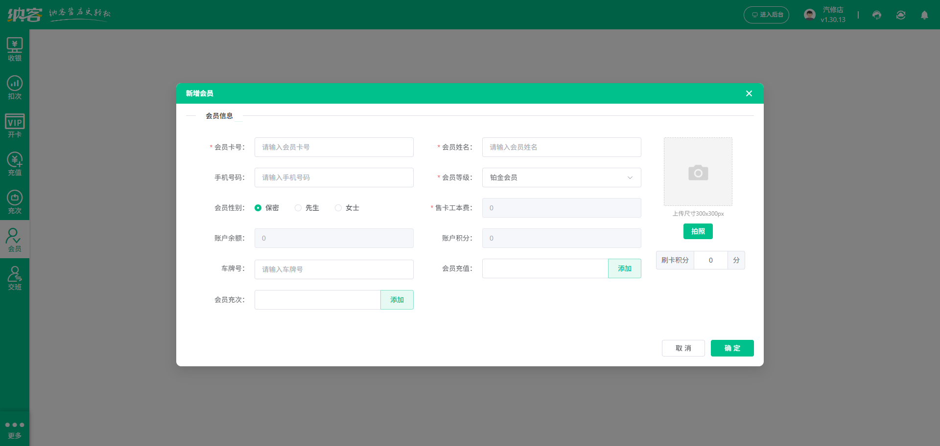Click the 拍照 take photo button

(698, 231)
